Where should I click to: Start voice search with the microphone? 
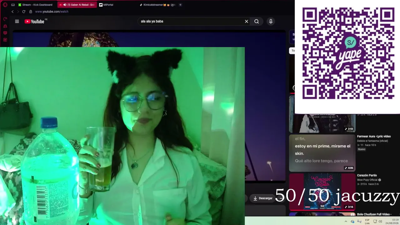[271, 21]
